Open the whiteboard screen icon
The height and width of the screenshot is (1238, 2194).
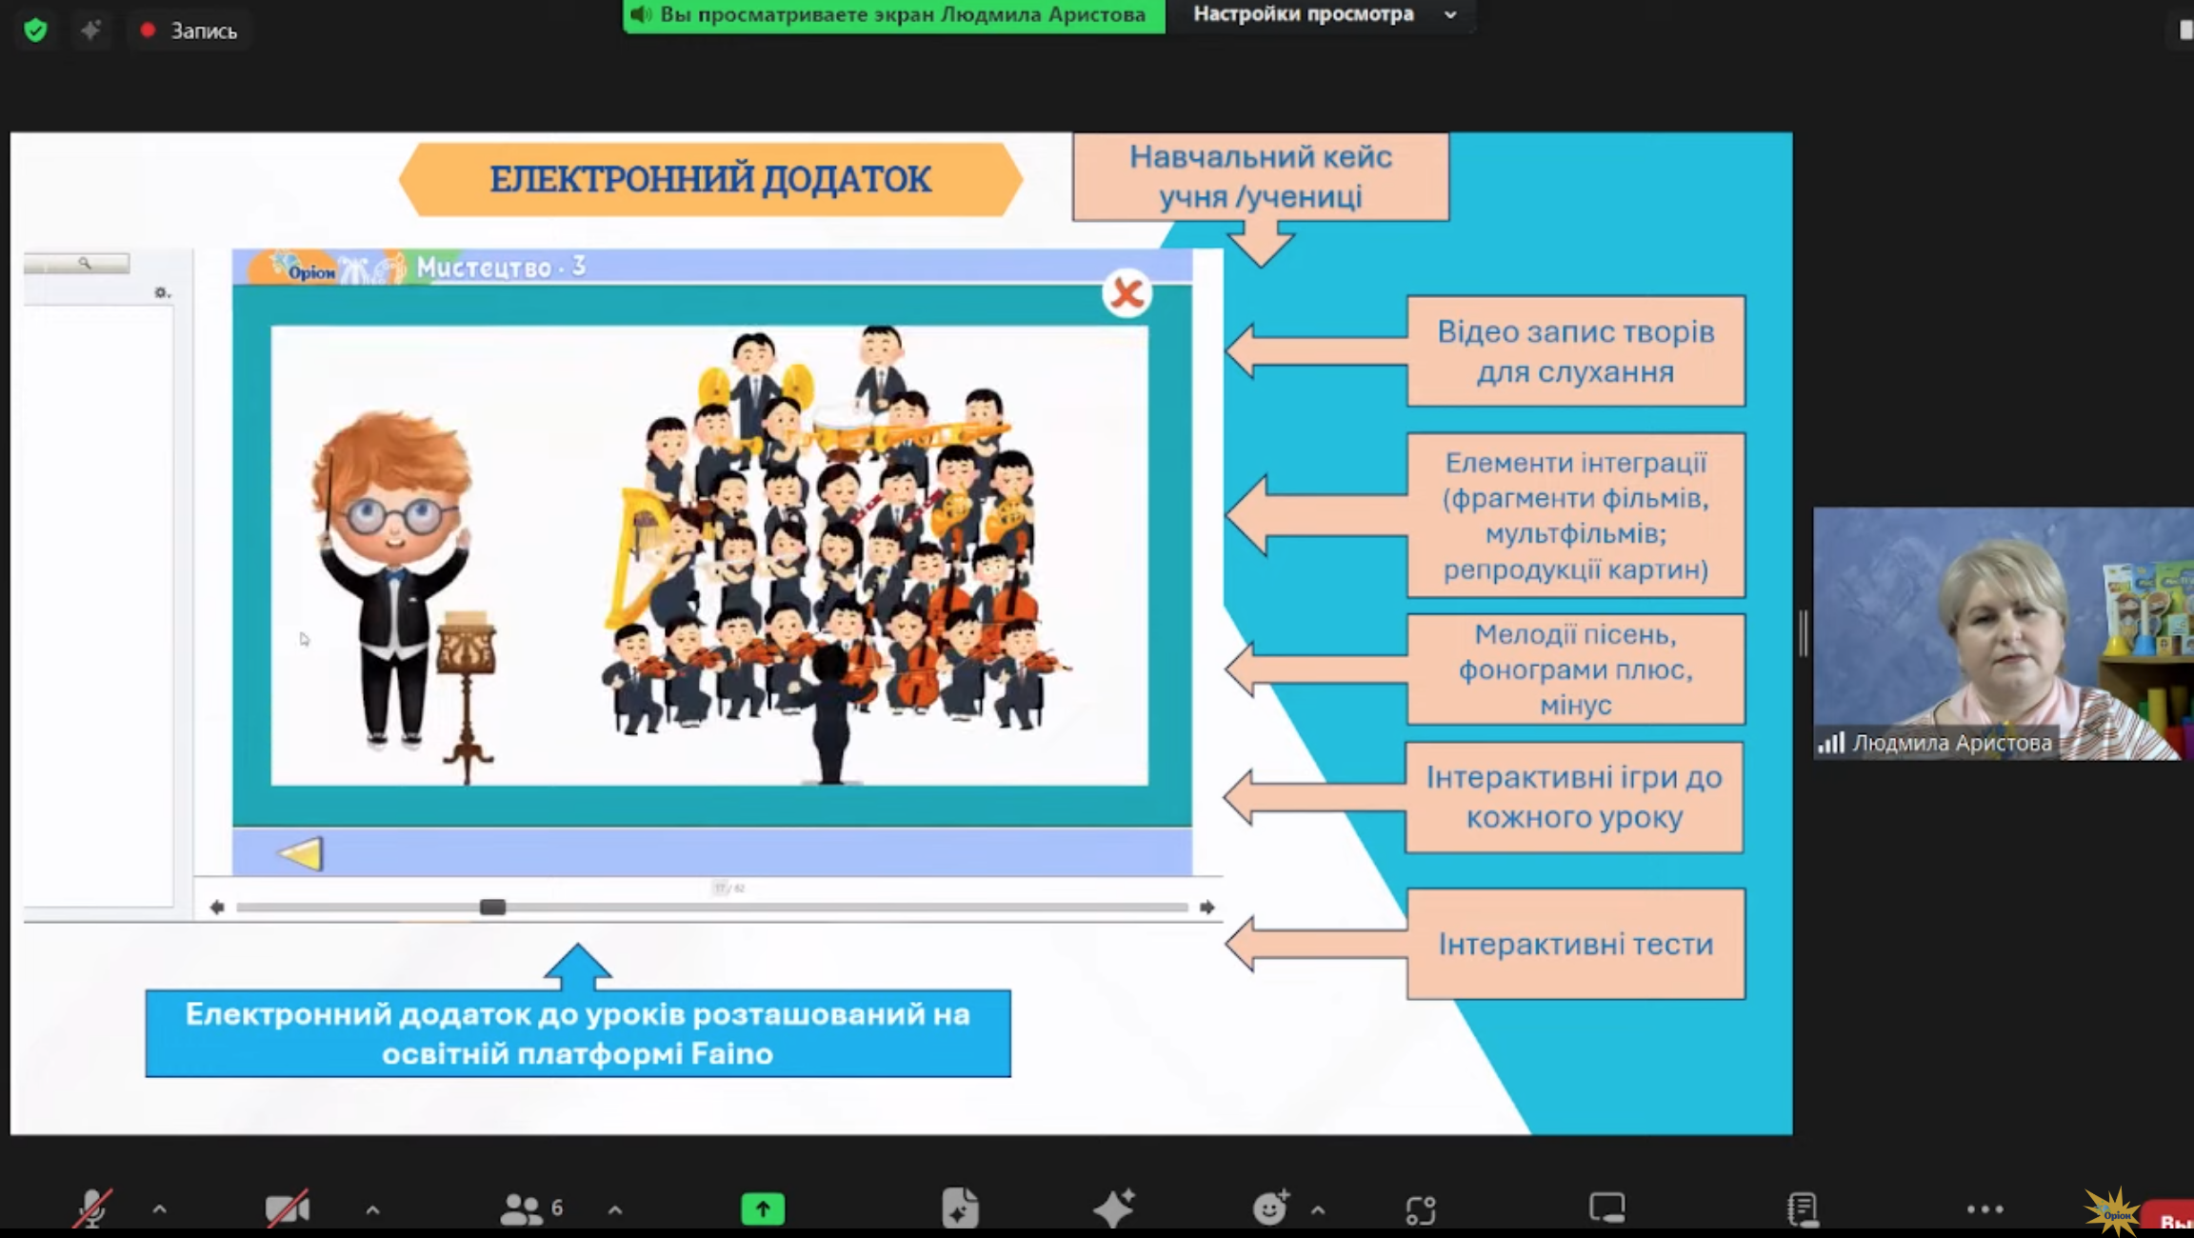point(1606,1208)
